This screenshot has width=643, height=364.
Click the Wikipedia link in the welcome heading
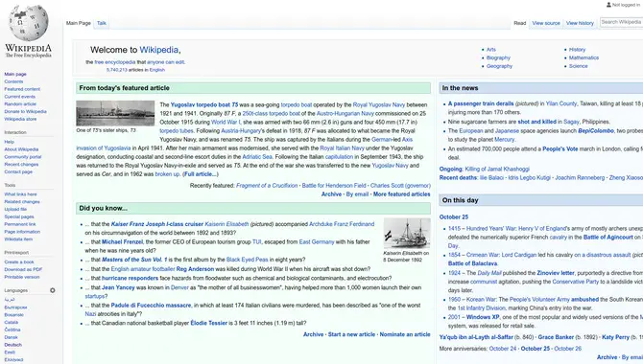[x=158, y=50]
